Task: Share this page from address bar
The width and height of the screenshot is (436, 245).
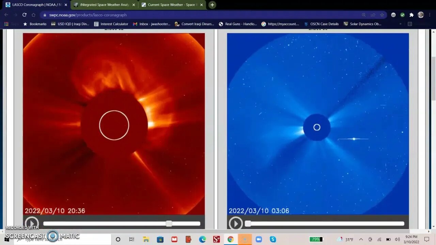Action: (x=373, y=15)
